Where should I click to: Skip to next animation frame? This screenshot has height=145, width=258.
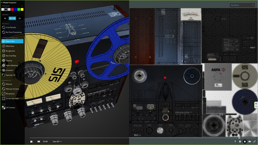(x=39, y=141)
